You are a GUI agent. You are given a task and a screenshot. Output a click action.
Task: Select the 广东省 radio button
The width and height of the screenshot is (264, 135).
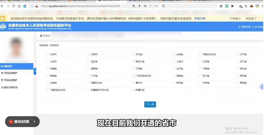[88, 76]
